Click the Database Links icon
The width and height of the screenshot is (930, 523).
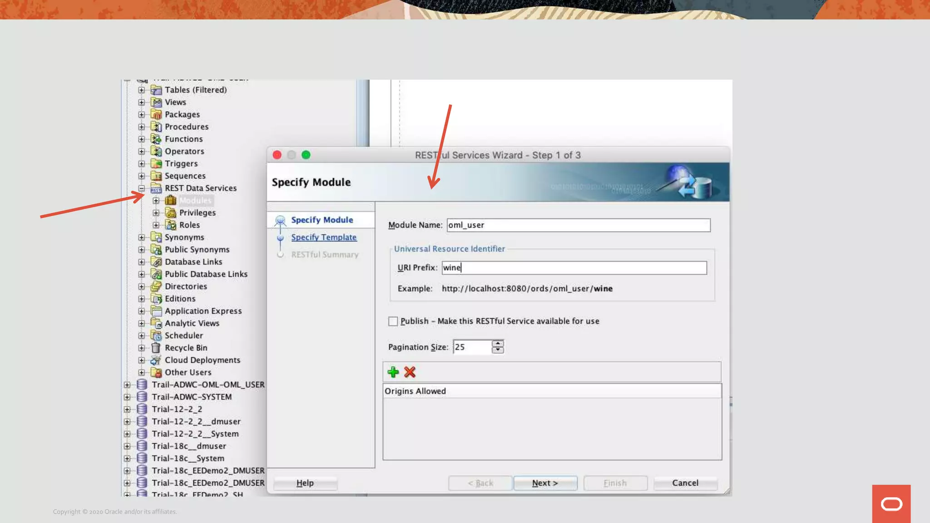click(156, 262)
